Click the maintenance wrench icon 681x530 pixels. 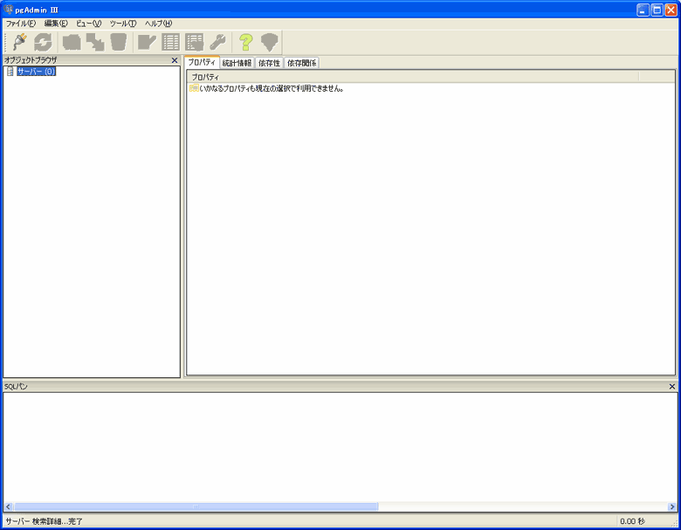217,42
